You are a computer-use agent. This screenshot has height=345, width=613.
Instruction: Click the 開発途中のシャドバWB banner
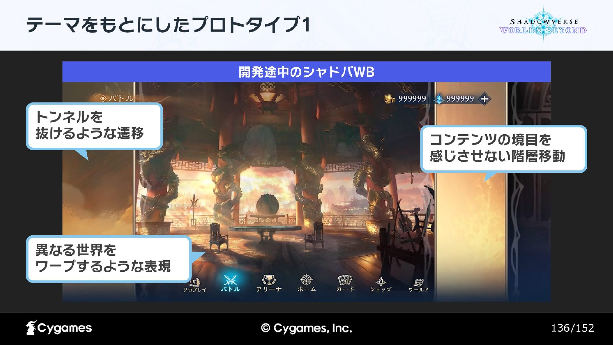(x=306, y=72)
